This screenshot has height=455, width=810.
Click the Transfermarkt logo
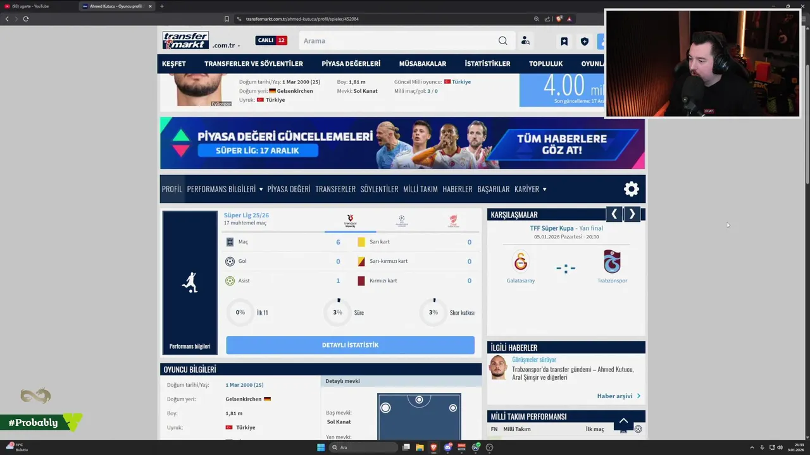click(185, 40)
